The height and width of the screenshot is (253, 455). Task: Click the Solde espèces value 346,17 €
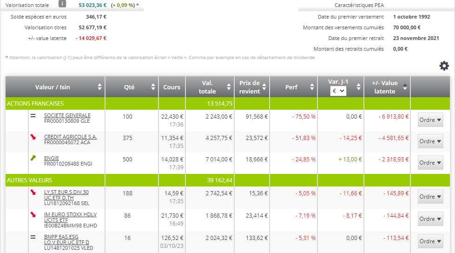pos(96,17)
